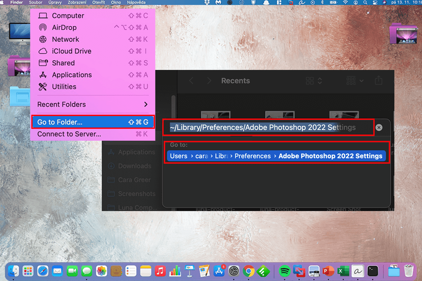Choose Utilities in the Go menu
Image resolution: width=422 pixels, height=281 pixels.
click(93, 86)
